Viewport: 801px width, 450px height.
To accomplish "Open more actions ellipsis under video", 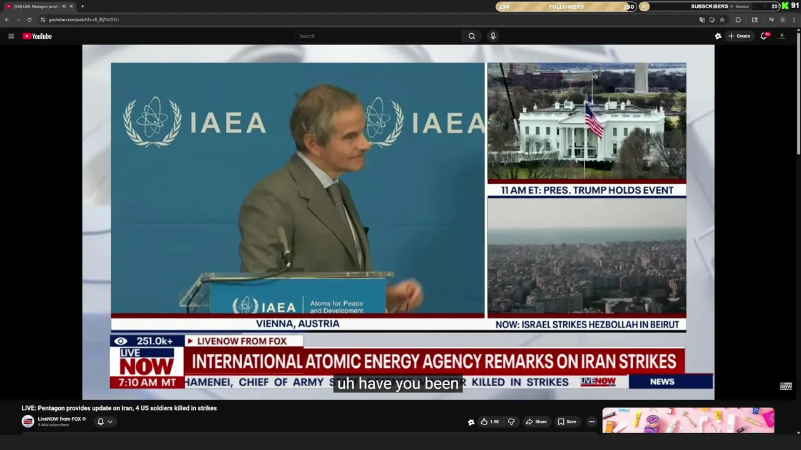I will 591,422.
